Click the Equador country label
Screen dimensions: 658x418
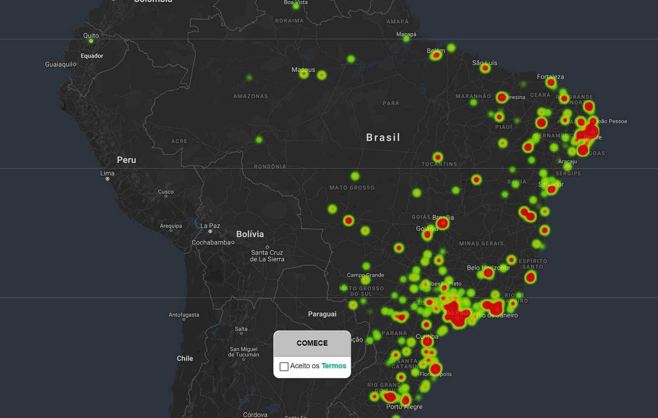92,56
